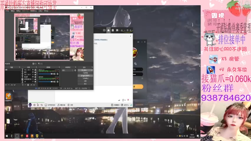This screenshot has height=141, width=251.
Task: Adjust volume slider of second OBS mixer channel
Action: pyautogui.click(x=46, y=82)
